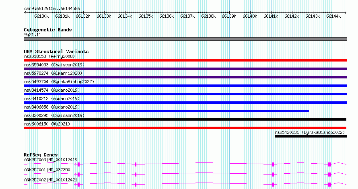Select the red bar under nssv18153
This screenshot has height=189, width=358.
(185, 60)
